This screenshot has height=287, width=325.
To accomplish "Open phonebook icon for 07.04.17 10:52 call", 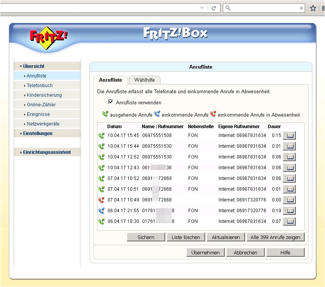I will (289, 178).
